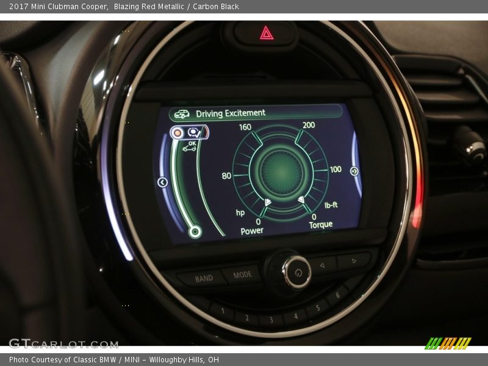The height and width of the screenshot is (366, 488).
Task: Choose radio preset button 4
Action: click(295, 316)
